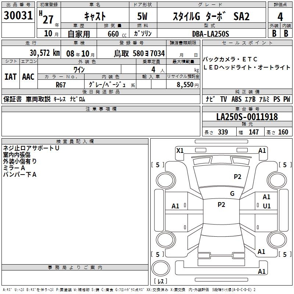This screenshot has height=294, width=294.
Task: Click air conditioner code AAC
Action: 28,77
